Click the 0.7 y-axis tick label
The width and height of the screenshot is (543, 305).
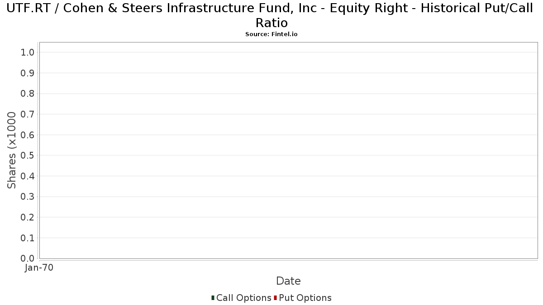point(28,114)
